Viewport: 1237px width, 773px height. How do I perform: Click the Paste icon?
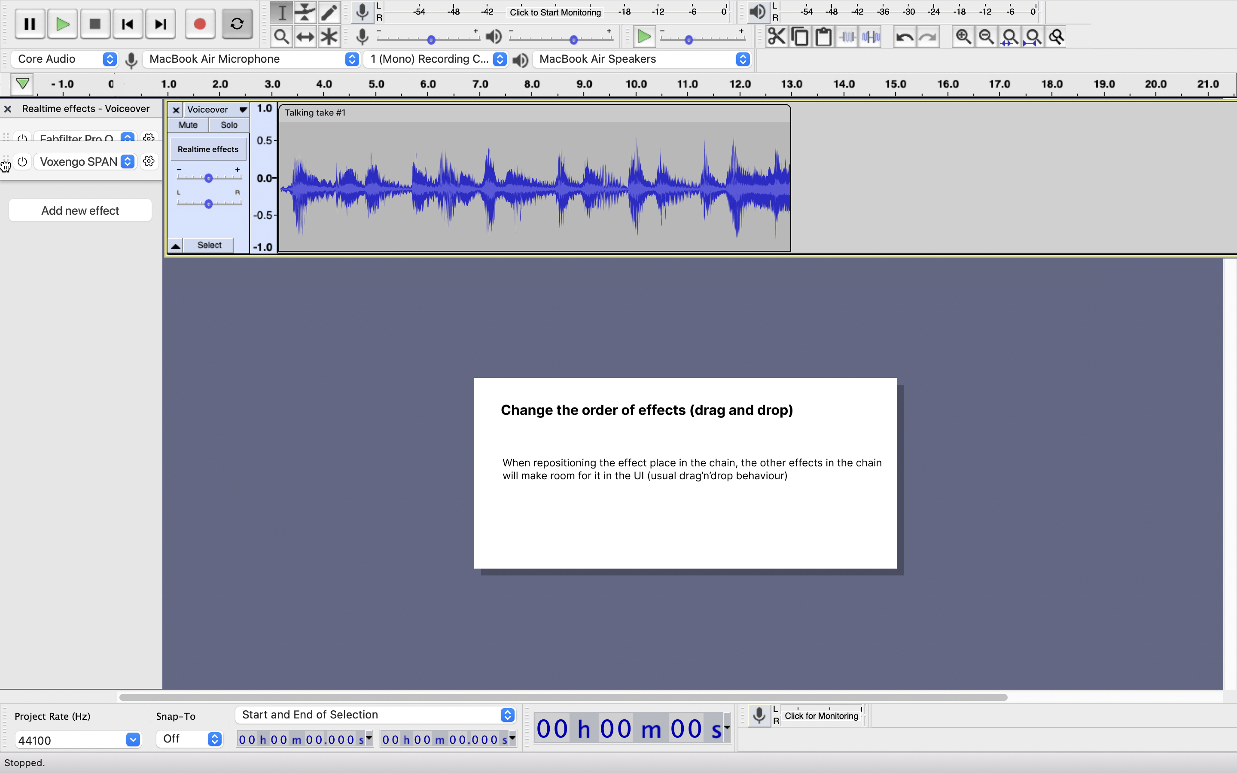pyautogui.click(x=823, y=37)
